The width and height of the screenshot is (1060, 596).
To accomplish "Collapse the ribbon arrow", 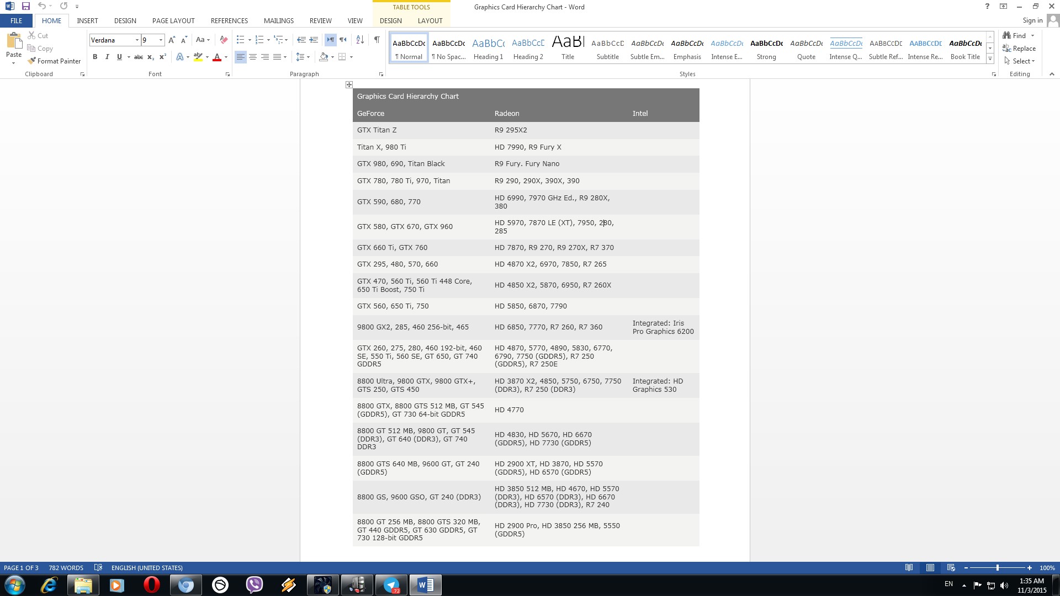I will [1051, 74].
